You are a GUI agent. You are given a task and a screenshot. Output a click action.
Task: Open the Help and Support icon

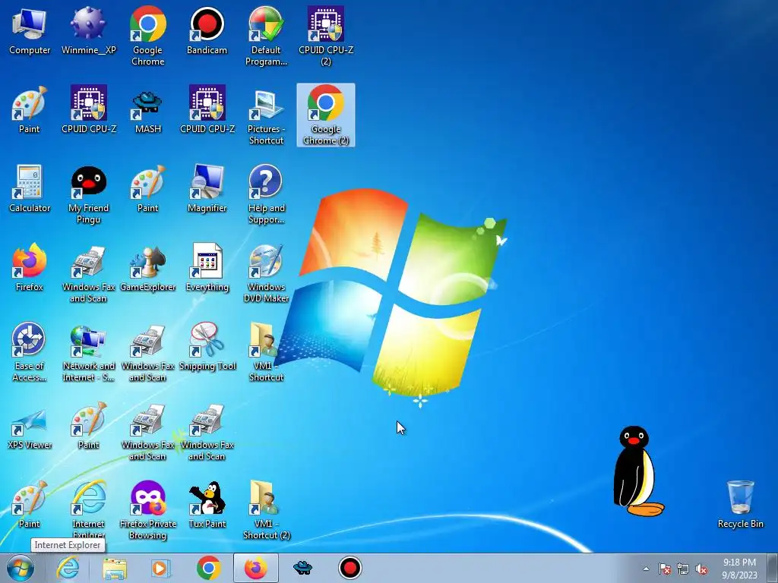[x=266, y=194]
